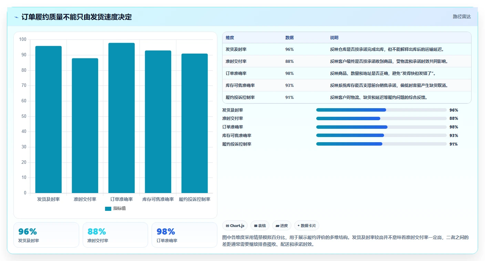Toggle the 指标值 legend color box
Image resolution: width=485 pixels, height=261 pixels.
(108, 208)
